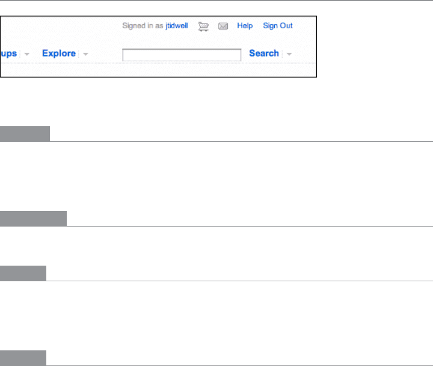
Task: Open the mail envelope icon
Action: [223, 26]
